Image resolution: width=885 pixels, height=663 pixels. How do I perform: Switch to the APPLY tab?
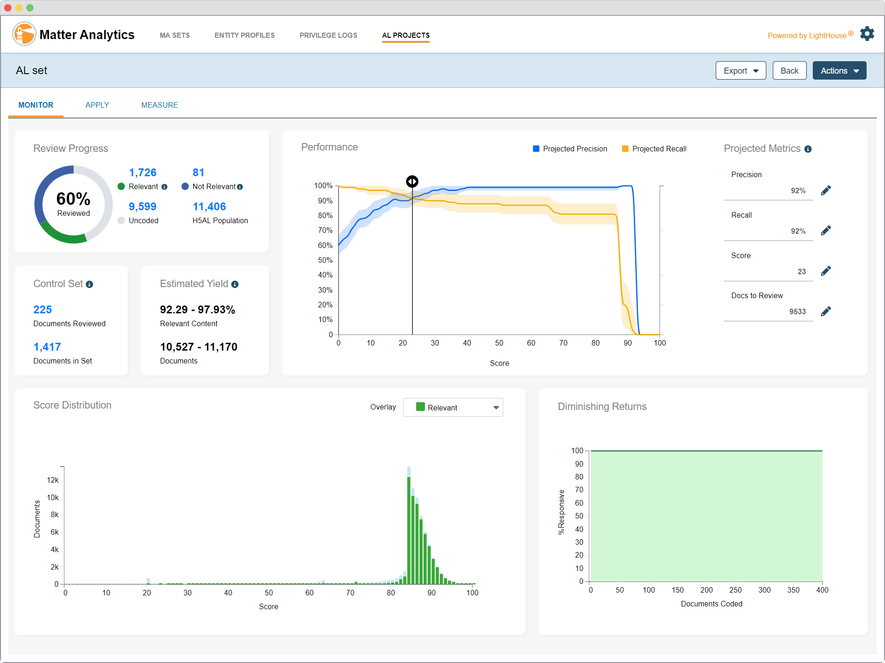pyautogui.click(x=97, y=105)
